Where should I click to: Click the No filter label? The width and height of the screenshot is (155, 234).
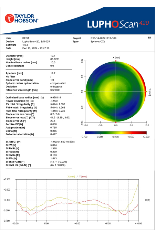coord(10,76)
